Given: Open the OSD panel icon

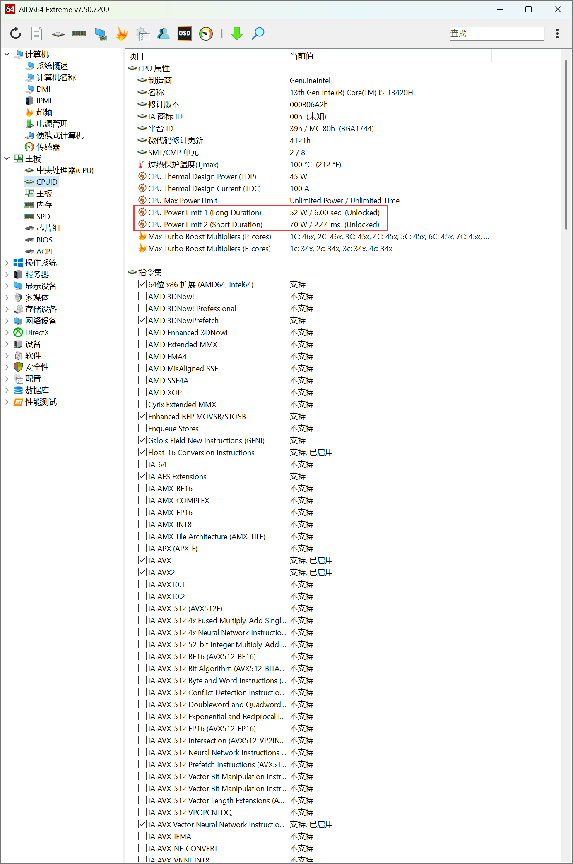Looking at the screenshot, I should click(185, 34).
